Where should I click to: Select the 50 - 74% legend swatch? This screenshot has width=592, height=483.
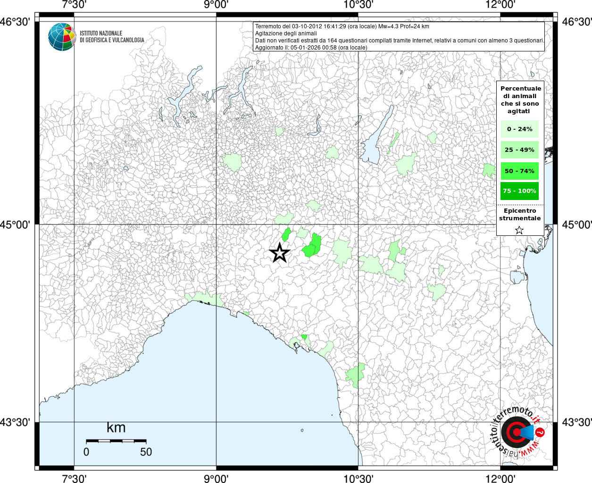(x=520, y=171)
